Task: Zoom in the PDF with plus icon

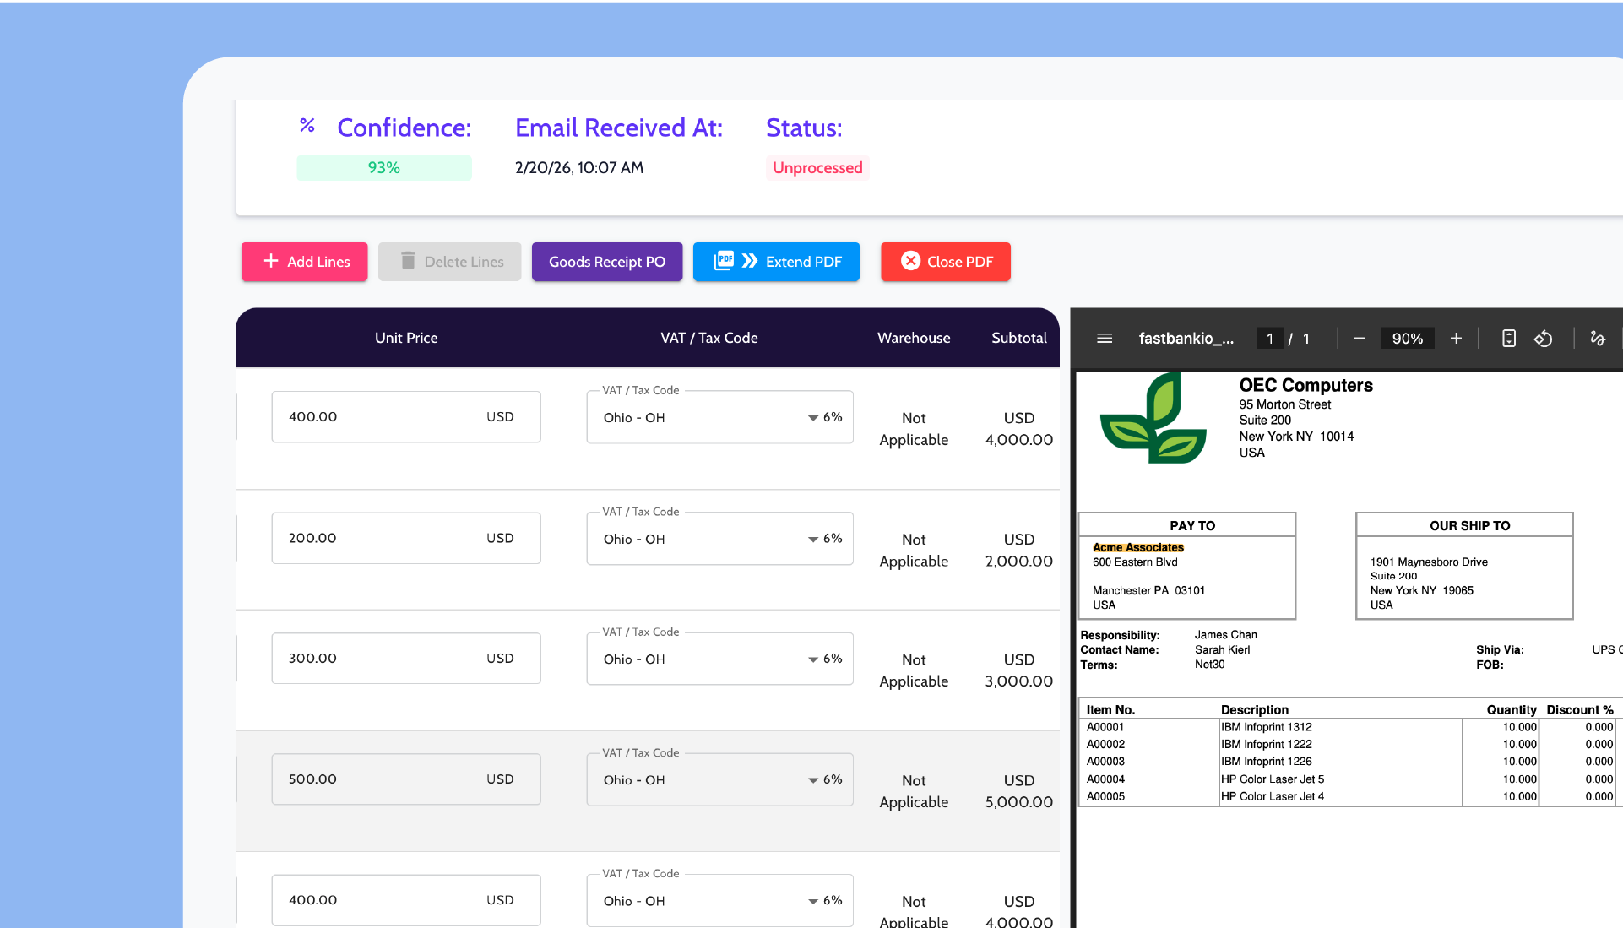Action: [x=1456, y=339]
